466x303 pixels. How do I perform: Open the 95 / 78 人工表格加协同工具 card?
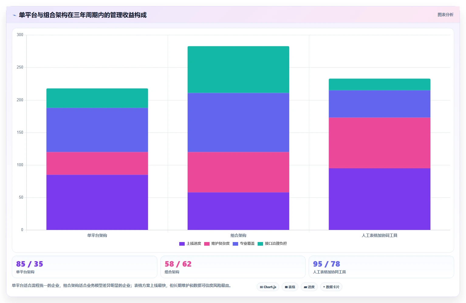[x=381, y=267]
